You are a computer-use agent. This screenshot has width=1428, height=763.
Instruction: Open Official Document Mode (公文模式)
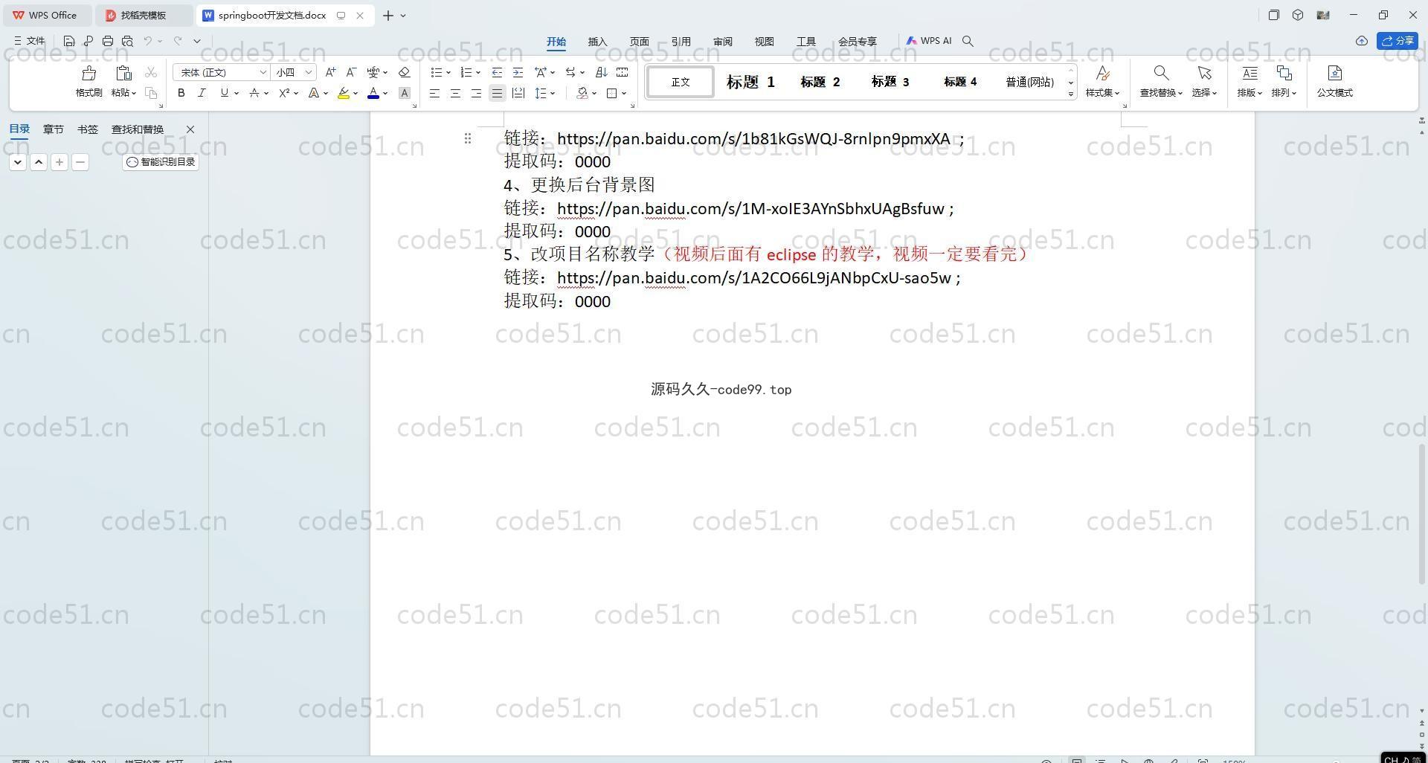[1334, 80]
